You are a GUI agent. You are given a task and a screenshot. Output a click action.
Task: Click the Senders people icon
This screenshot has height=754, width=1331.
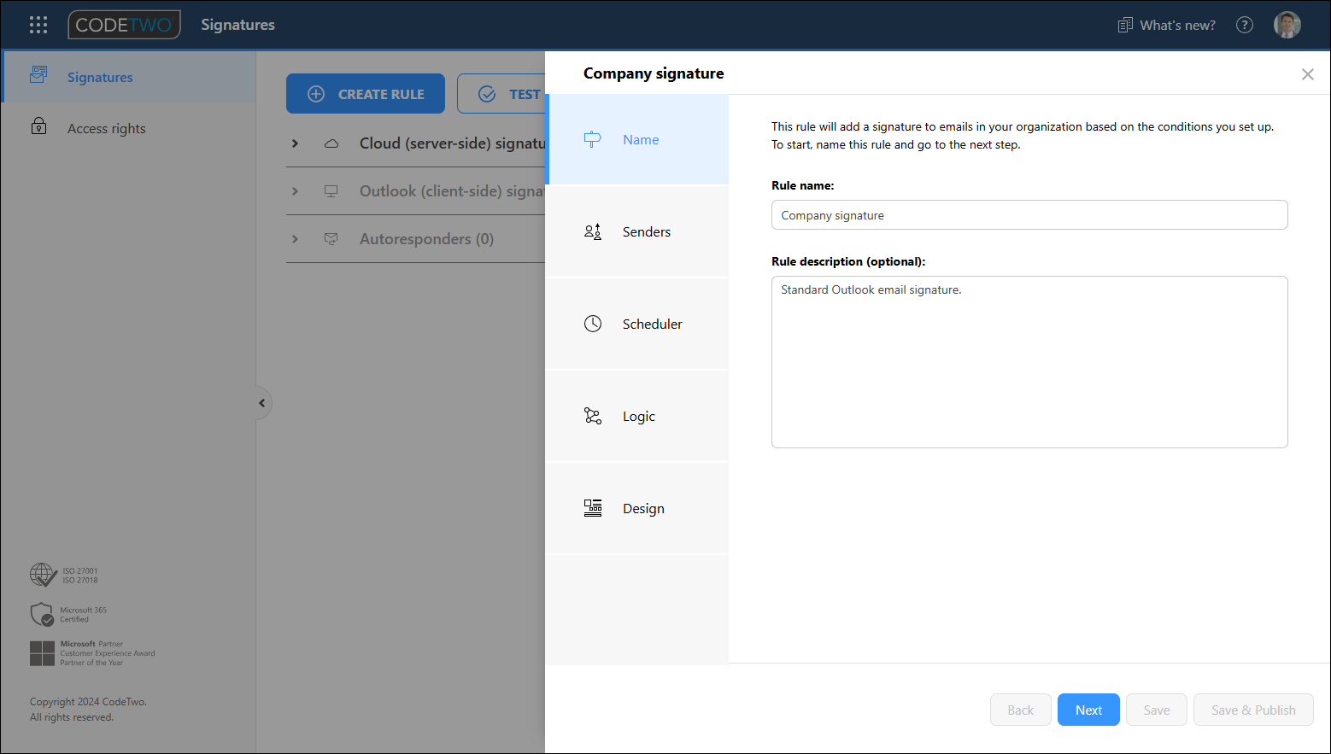(x=593, y=231)
